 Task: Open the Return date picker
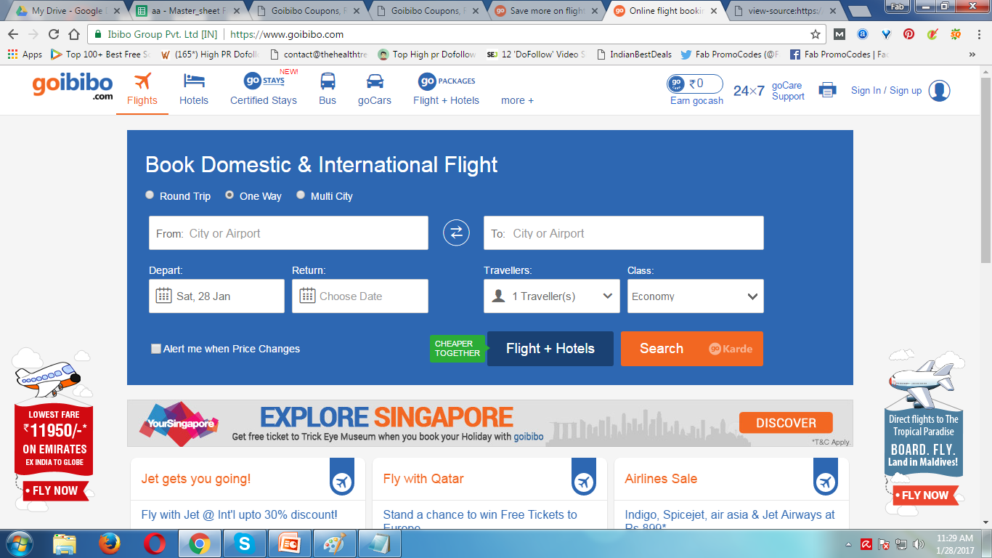(x=360, y=296)
